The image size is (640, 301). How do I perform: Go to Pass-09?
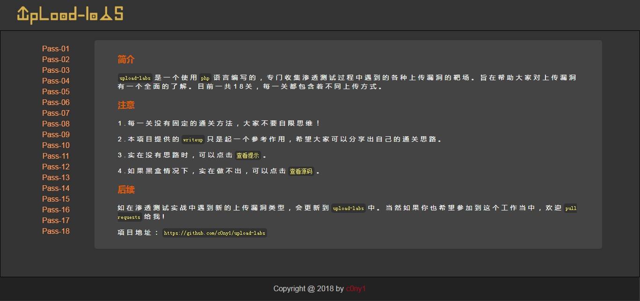[x=56, y=134]
